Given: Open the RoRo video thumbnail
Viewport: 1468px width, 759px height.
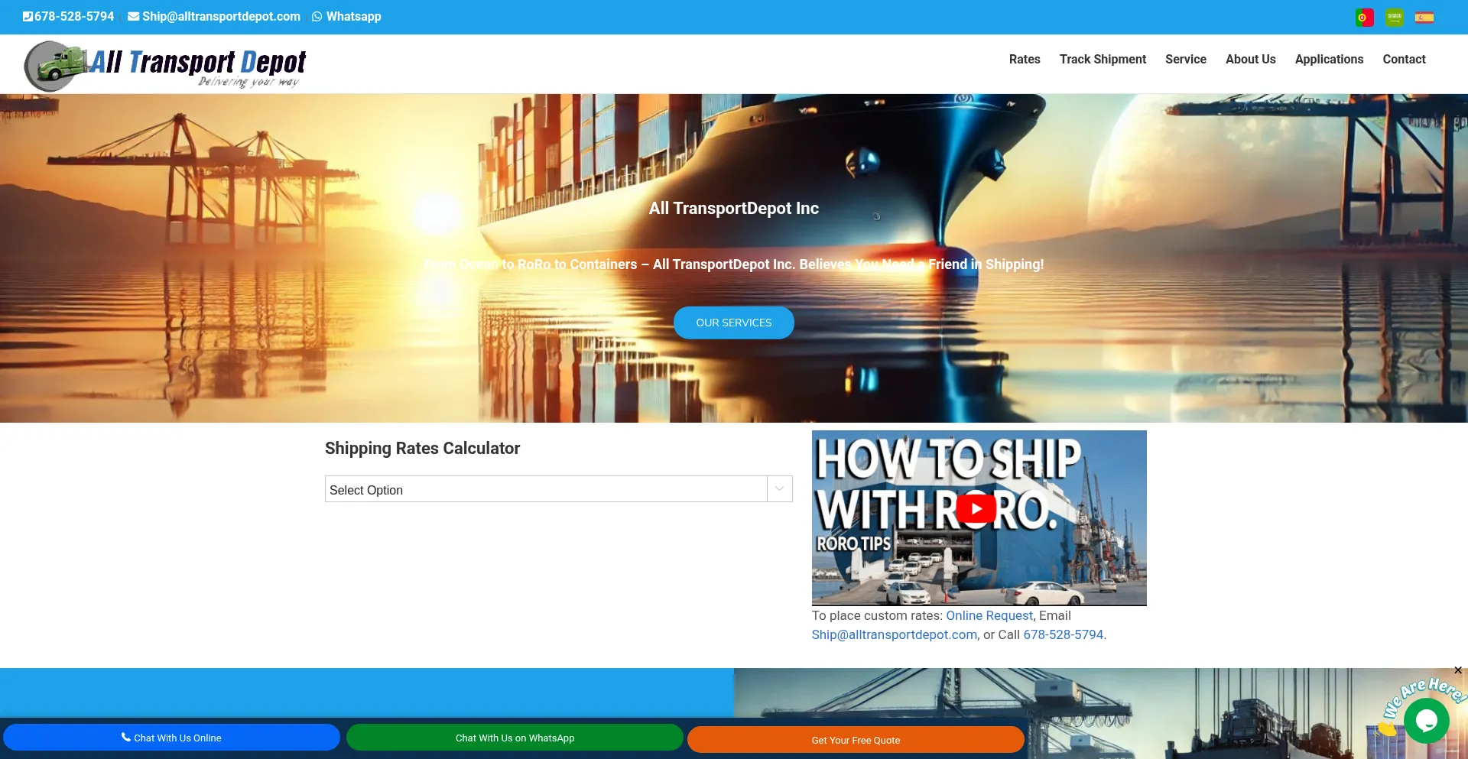Looking at the screenshot, I should tap(979, 517).
